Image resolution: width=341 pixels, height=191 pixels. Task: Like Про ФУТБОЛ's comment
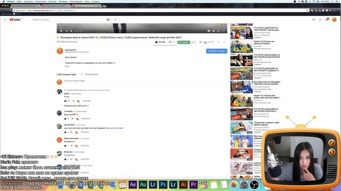tap(65, 132)
